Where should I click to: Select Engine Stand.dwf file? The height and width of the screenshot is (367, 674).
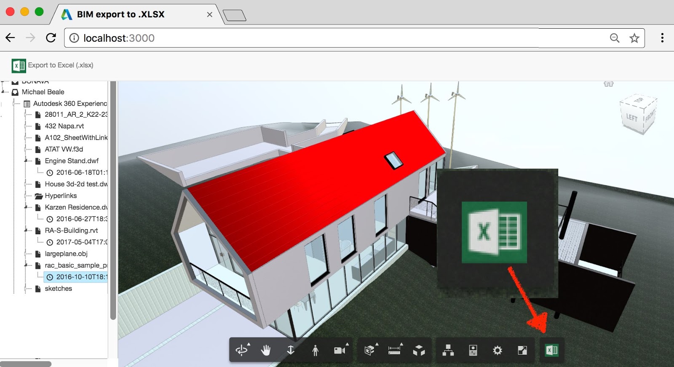72,161
